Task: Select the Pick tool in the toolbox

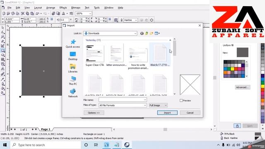Action: pos(3,28)
